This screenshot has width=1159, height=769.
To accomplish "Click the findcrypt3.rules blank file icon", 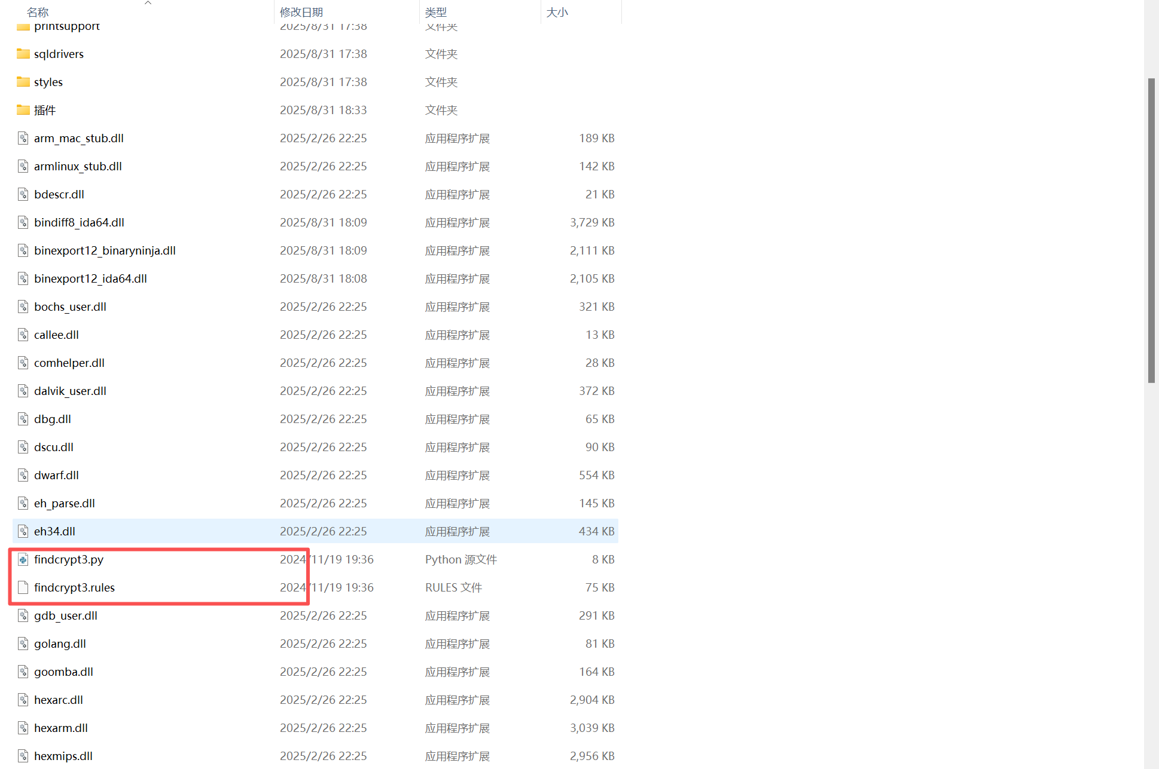I will 23,587.
